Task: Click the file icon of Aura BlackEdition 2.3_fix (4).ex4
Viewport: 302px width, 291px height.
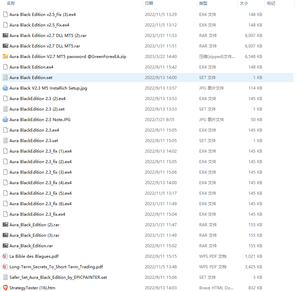Action: [5, 183]
